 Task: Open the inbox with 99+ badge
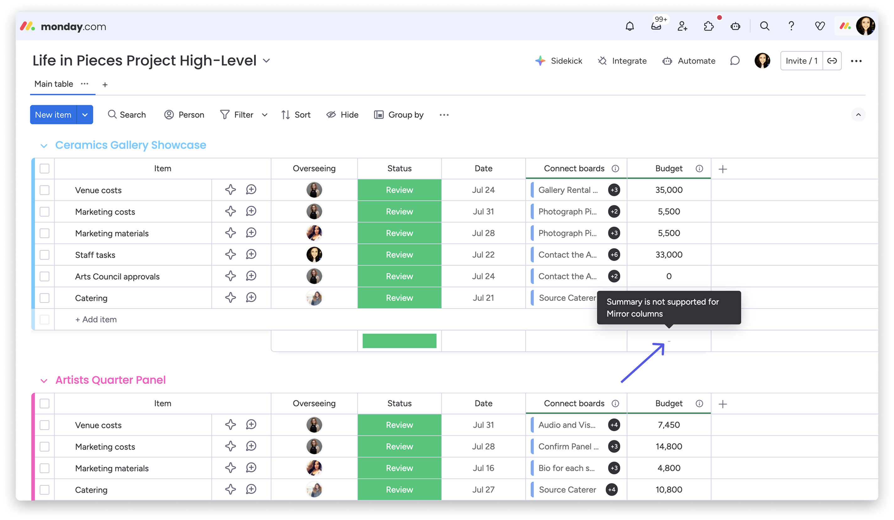(656, 26)
